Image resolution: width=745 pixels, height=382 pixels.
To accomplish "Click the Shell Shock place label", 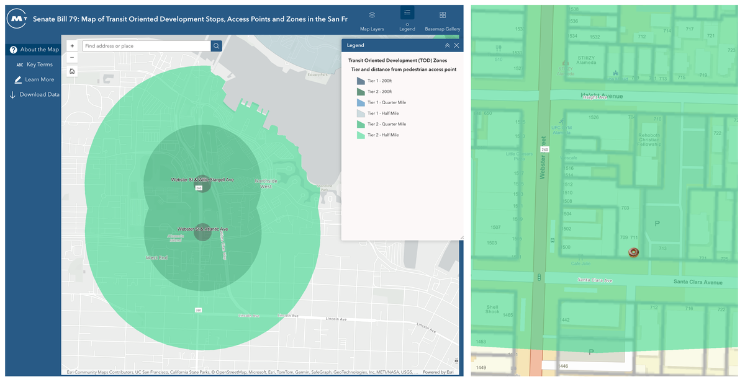I will tap(492, 309).
